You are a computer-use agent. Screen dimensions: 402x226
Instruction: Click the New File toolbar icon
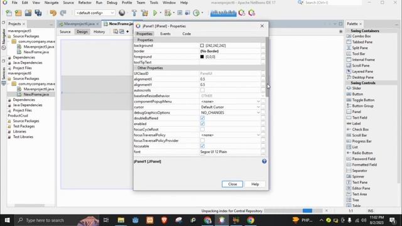coord(9,13)
